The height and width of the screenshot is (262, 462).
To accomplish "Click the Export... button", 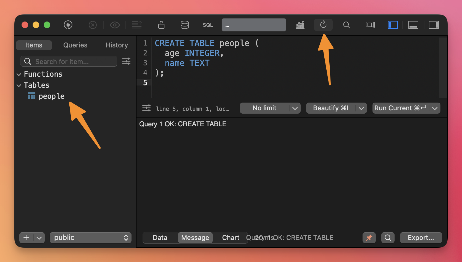I will pyautogui.click(x=421, y=238).
